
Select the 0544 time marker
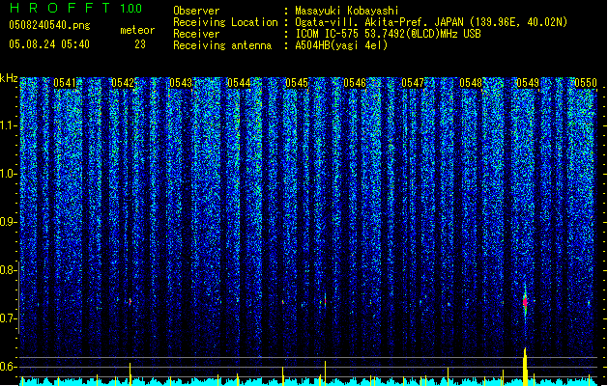tap(239, 83)
